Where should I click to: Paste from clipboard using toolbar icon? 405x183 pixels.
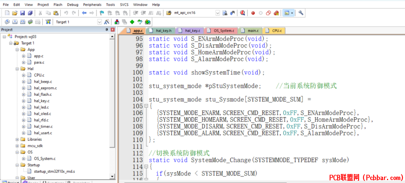pyautogui.click(x=55, y=13)
